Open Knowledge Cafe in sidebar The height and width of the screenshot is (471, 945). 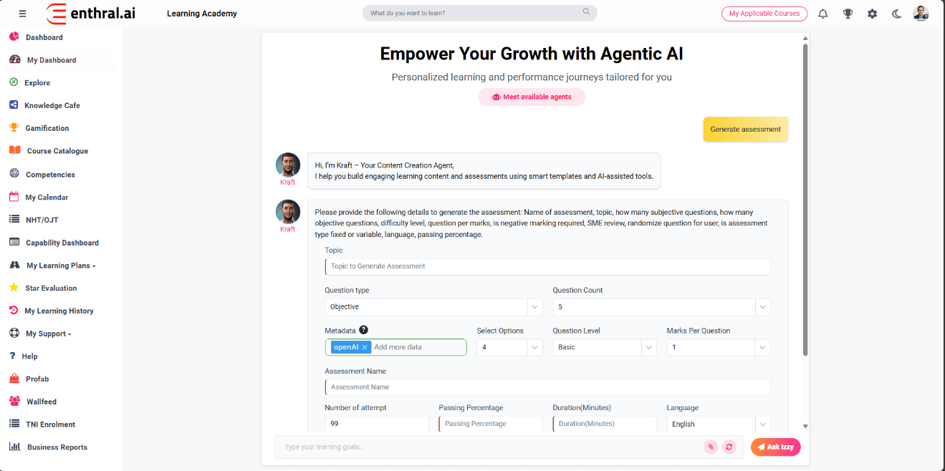(x=52, y=105)
